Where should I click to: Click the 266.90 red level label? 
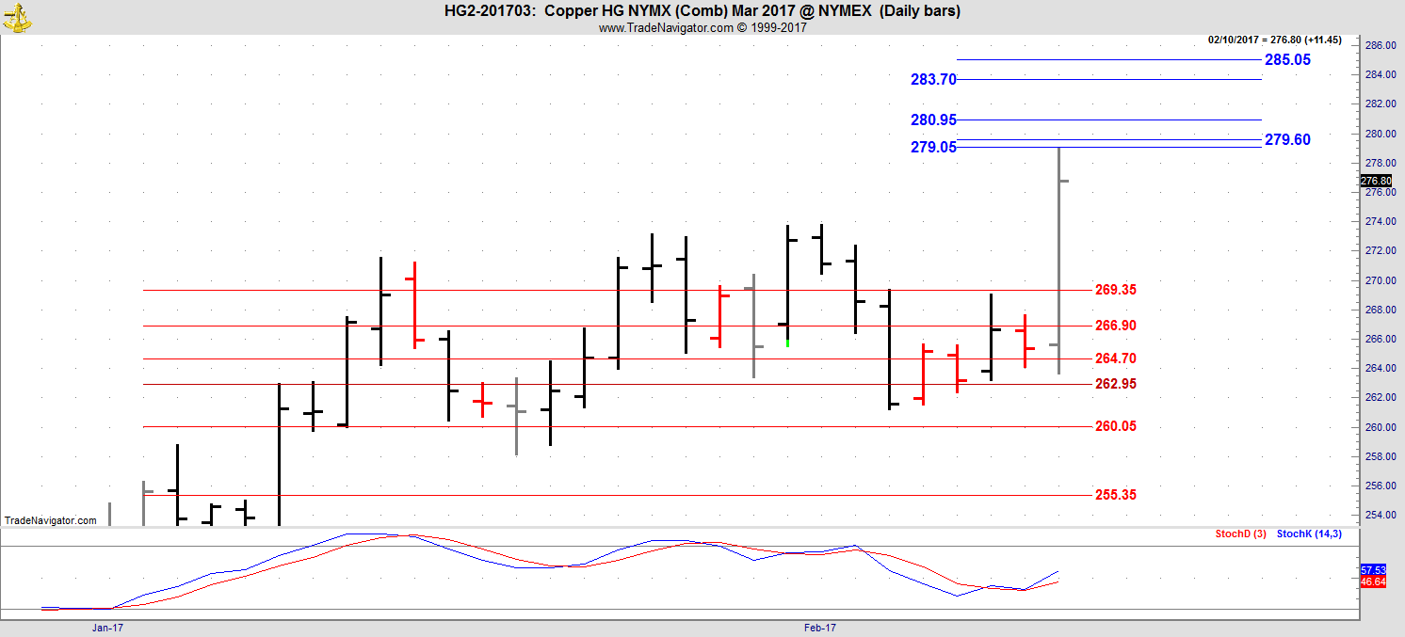(x=1116, y=326)
